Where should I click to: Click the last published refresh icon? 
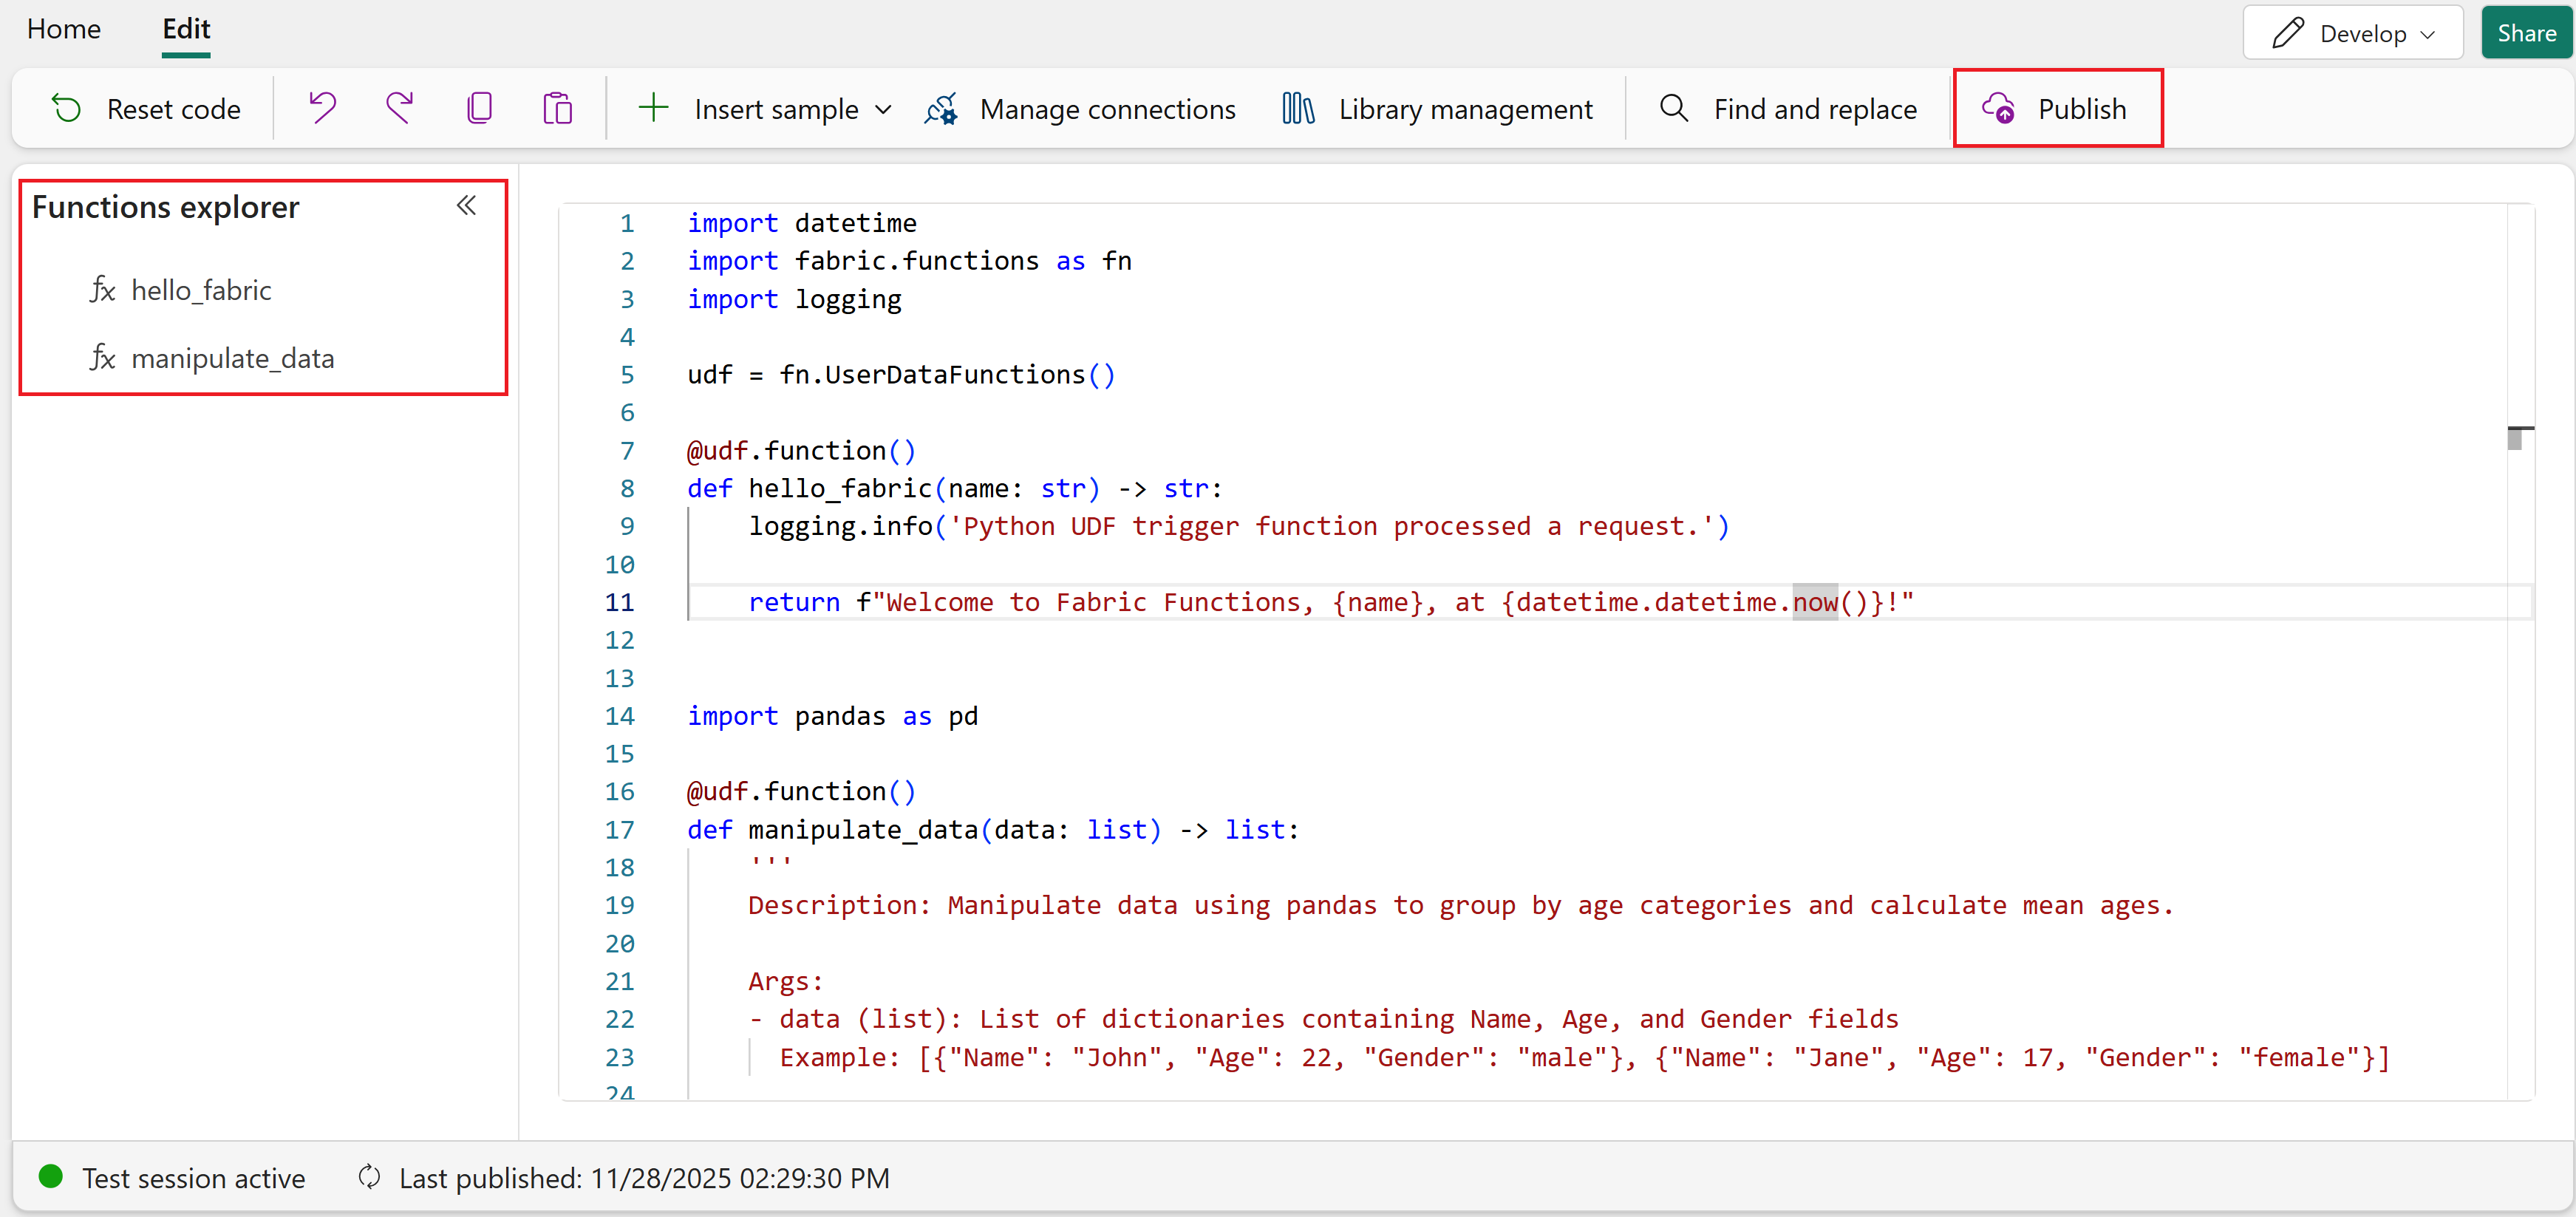(x=369, y=1177)
